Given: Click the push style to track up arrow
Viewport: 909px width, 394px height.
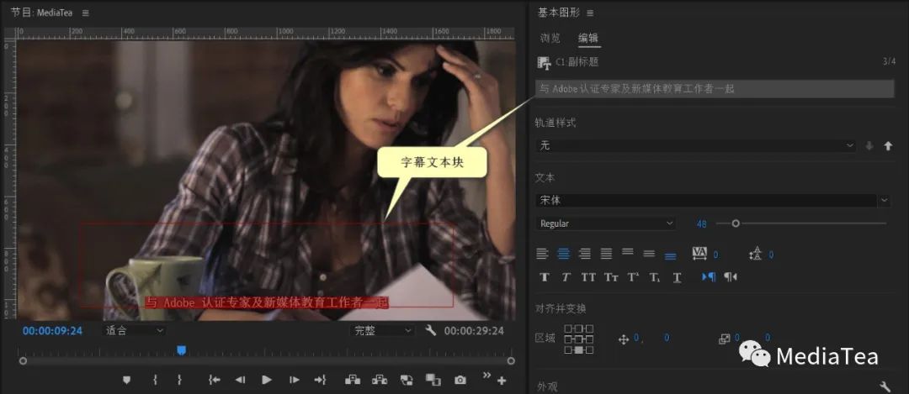Looking at the screenshot, I should 888,146.
